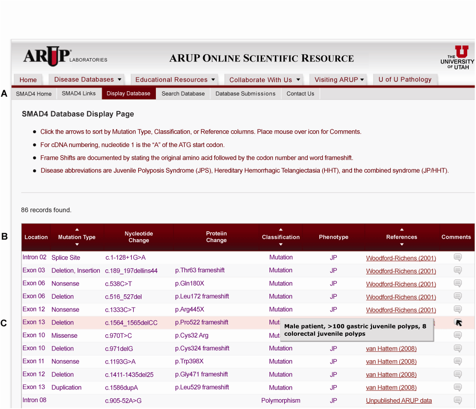Click the "Polymorphism" classification cell

point(281,401)
